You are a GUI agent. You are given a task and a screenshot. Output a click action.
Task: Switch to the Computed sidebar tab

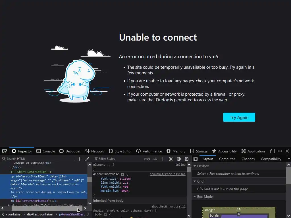227,159
